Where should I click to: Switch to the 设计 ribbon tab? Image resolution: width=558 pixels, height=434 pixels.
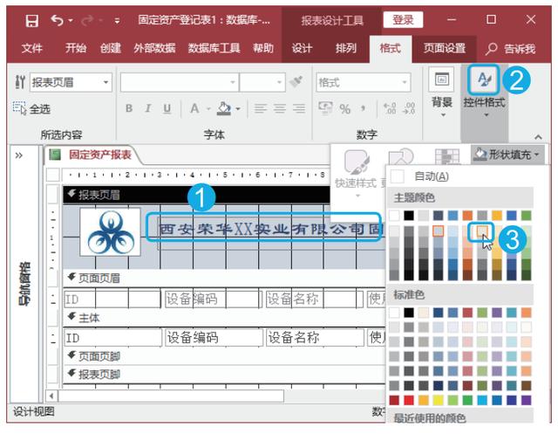pos(302,48)
